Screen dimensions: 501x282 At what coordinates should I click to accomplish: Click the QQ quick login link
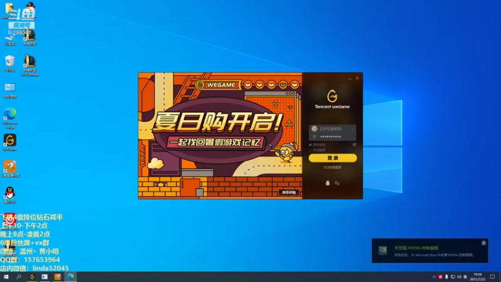click(x=333, y=167)
